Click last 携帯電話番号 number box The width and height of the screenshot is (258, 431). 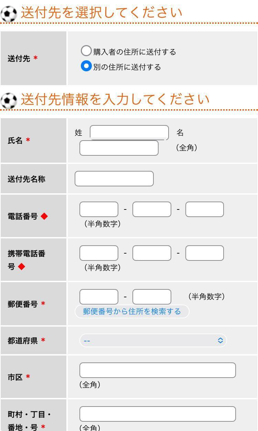click(205, 253)
